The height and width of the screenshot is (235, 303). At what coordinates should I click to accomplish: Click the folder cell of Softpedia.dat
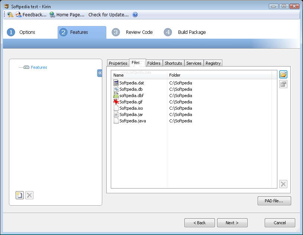pos(181,83)
